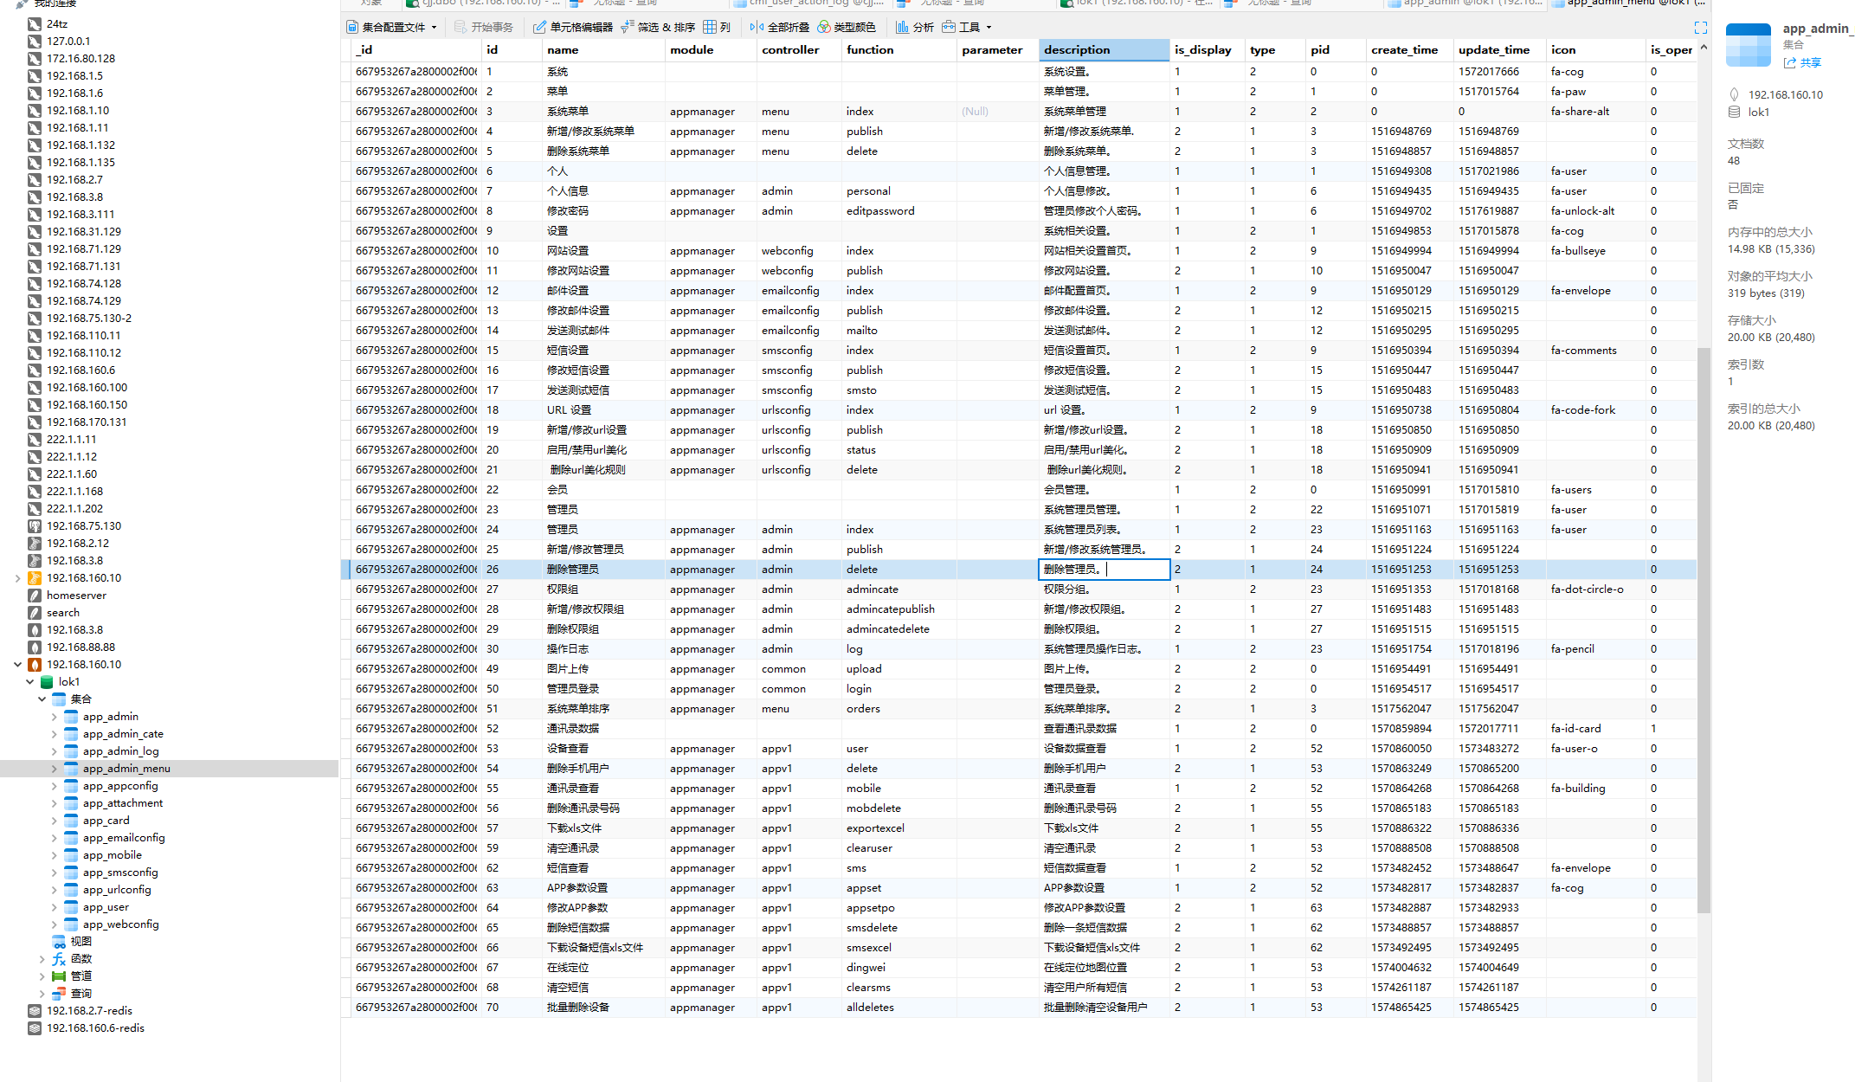Expand the 查询 queries node
Image resolution: width=1855 pixels, height=1082 pixels.
[42, 994]
